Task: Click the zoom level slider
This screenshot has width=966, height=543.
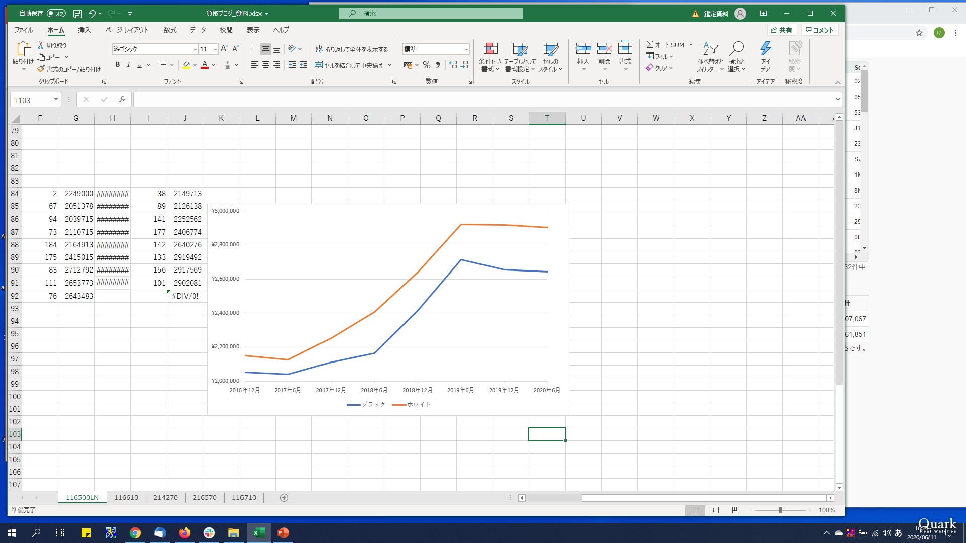Action: tap(780, 510)
